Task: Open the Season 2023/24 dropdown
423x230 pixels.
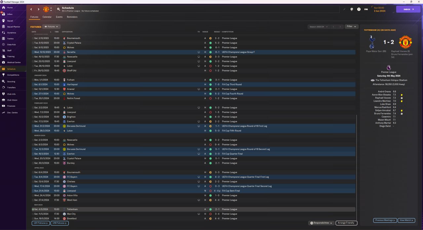Action: click(x=318, y=26)
